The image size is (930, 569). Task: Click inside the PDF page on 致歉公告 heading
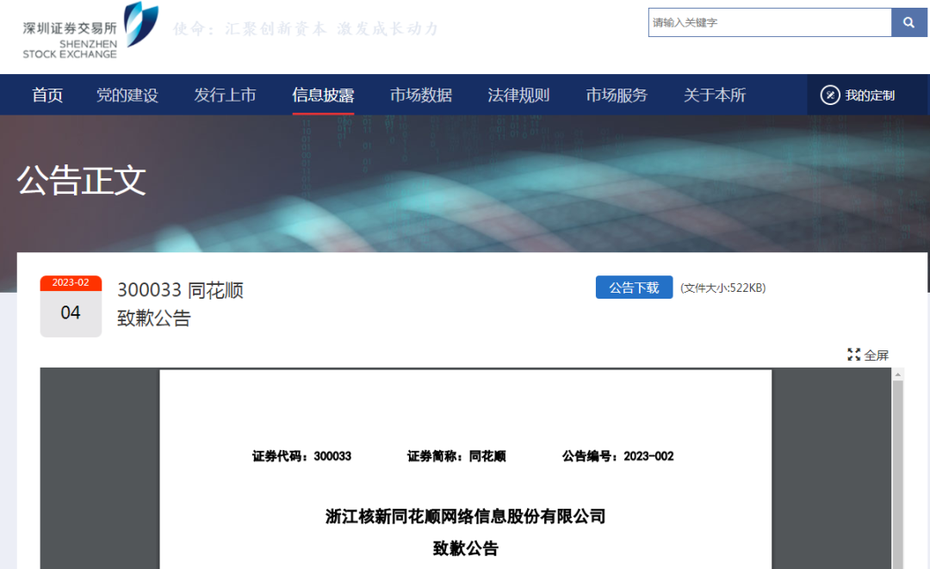point(465,548)
